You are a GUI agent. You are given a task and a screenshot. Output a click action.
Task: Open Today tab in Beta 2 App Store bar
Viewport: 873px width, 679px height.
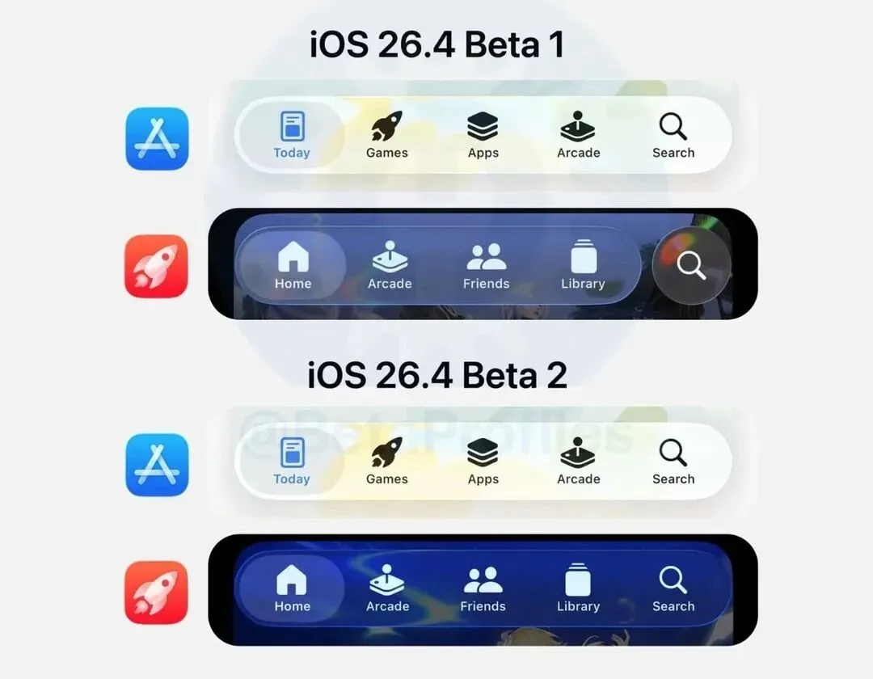292,461
